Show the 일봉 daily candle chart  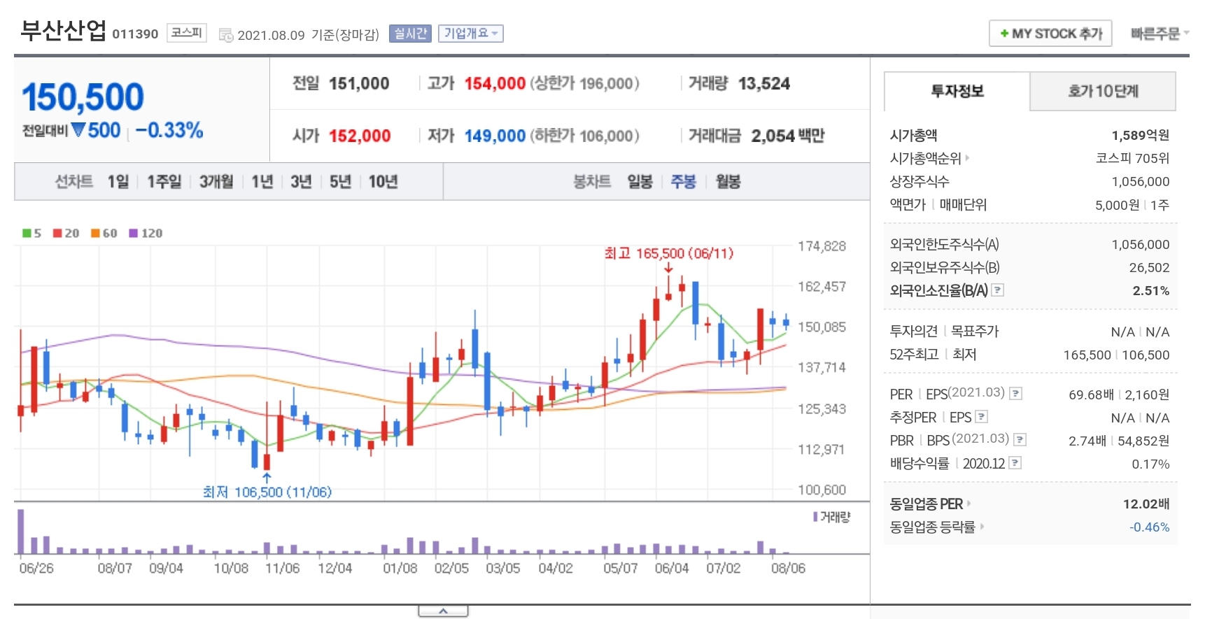point(640,182)
